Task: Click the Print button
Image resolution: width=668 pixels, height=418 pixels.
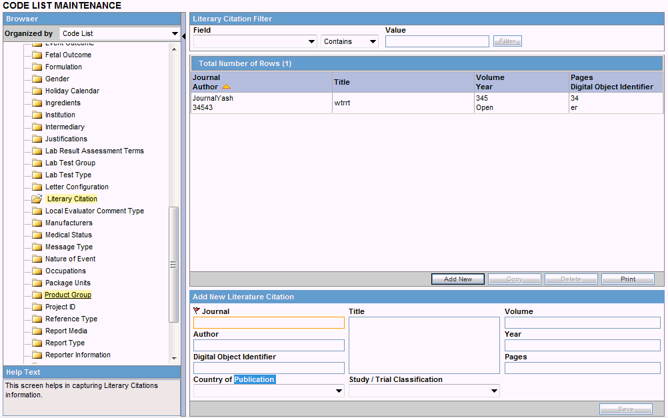Action: click(628, 279)
